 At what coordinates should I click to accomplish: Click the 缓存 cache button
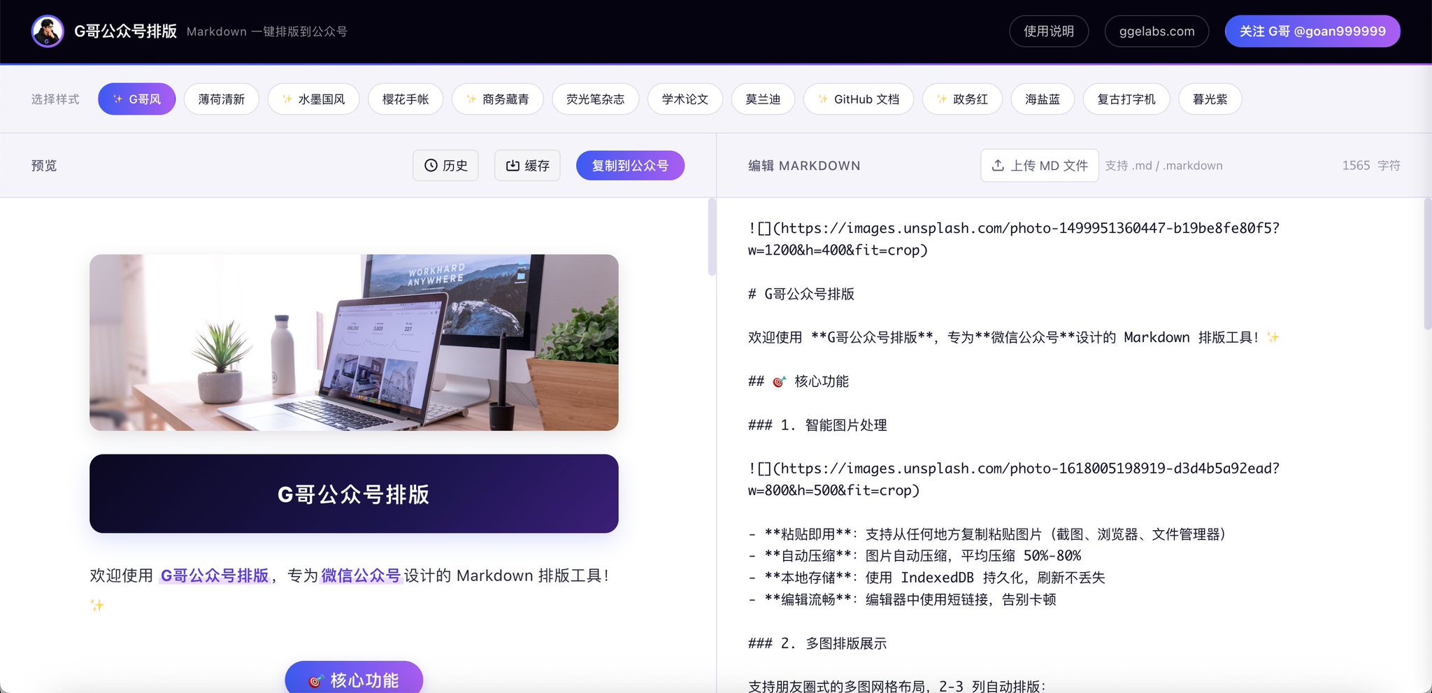click(x=527, y=166)
